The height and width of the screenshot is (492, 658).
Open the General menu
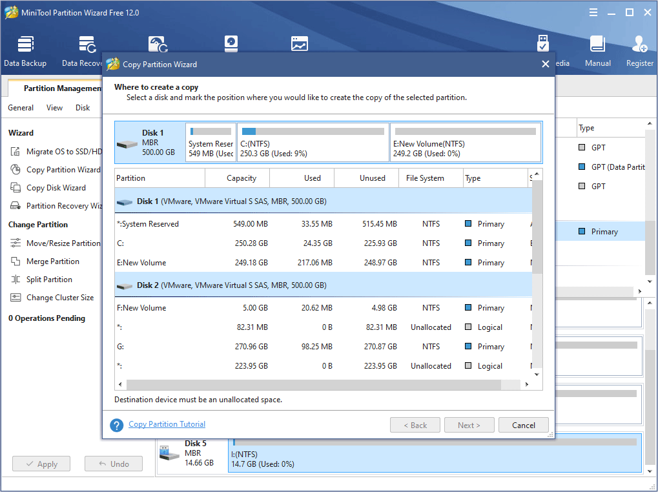[21, 108]
